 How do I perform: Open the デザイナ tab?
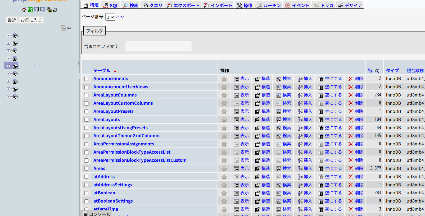[350, 5]
